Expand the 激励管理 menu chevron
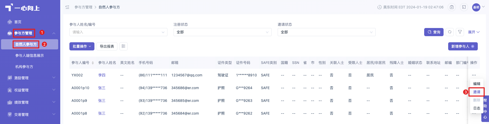The height and width of the screenshot is (124, 489). (54, 78)
